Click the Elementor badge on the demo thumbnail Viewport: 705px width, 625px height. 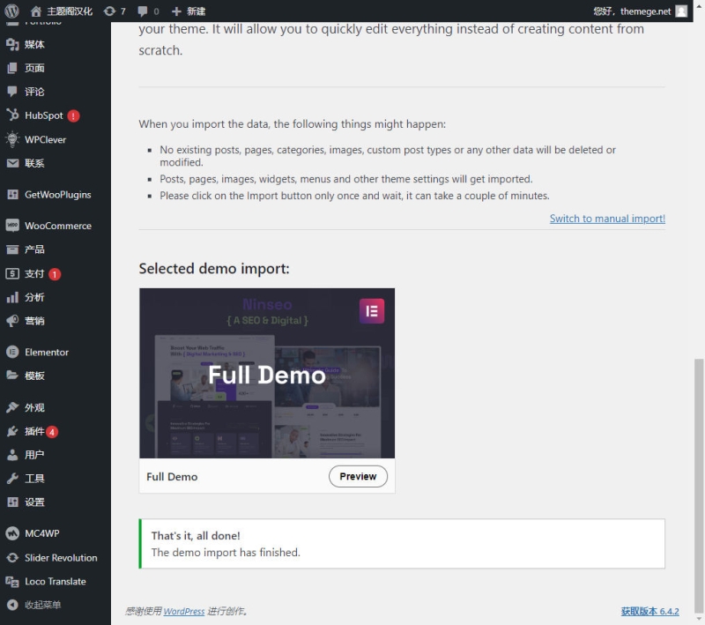coord(372,310)
